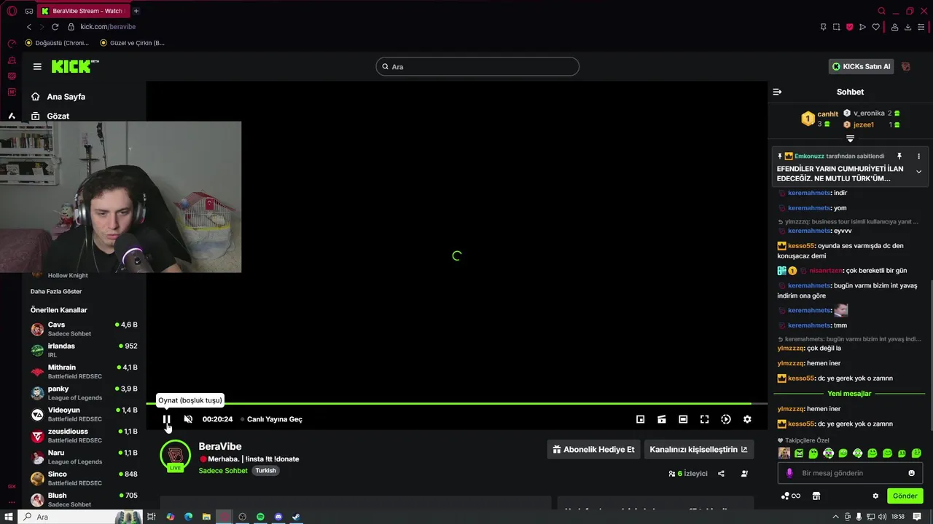
Task: Click the Sadece Sohbet category link
Action: tap(223, 470)
